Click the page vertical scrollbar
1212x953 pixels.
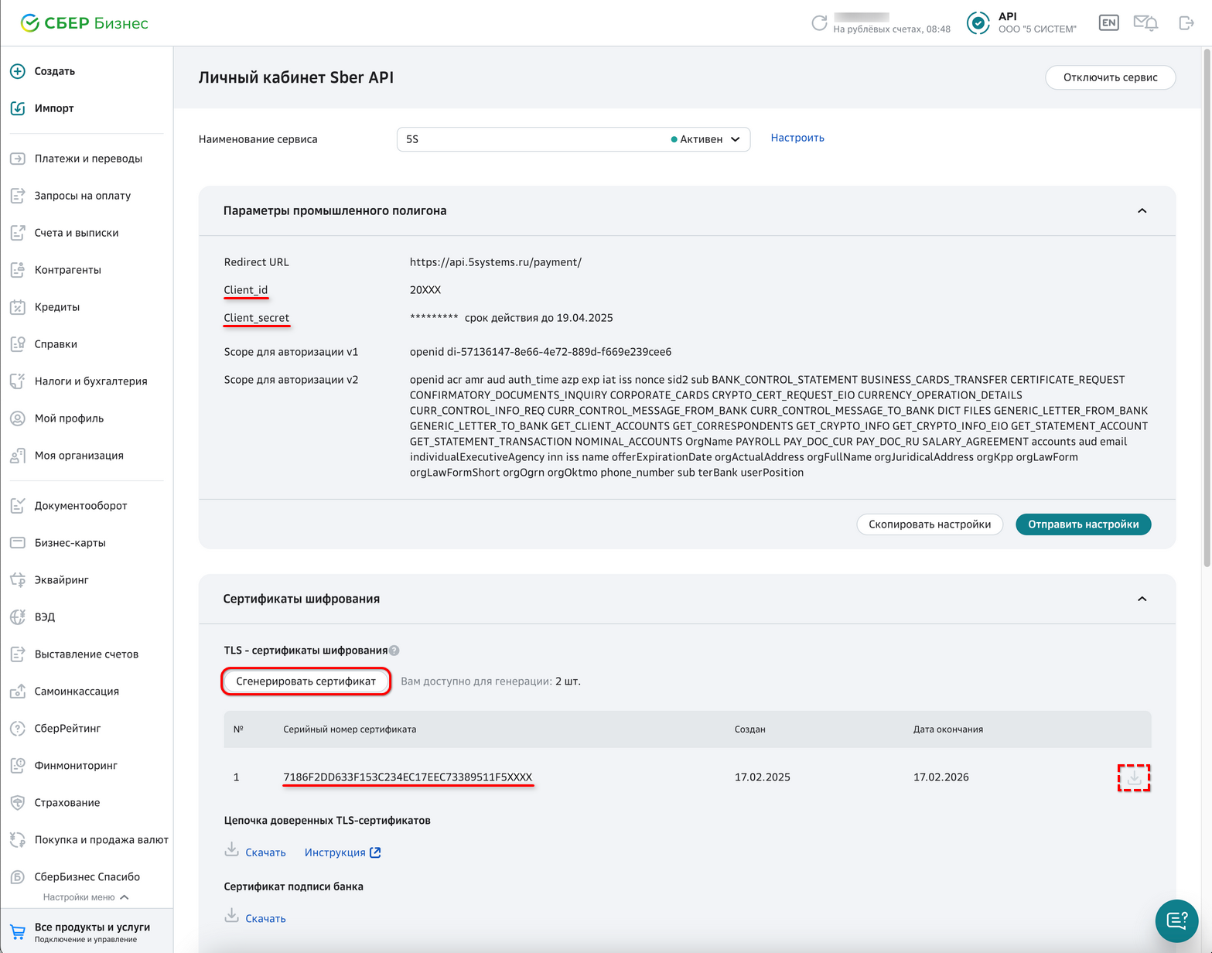point(1206,309)
